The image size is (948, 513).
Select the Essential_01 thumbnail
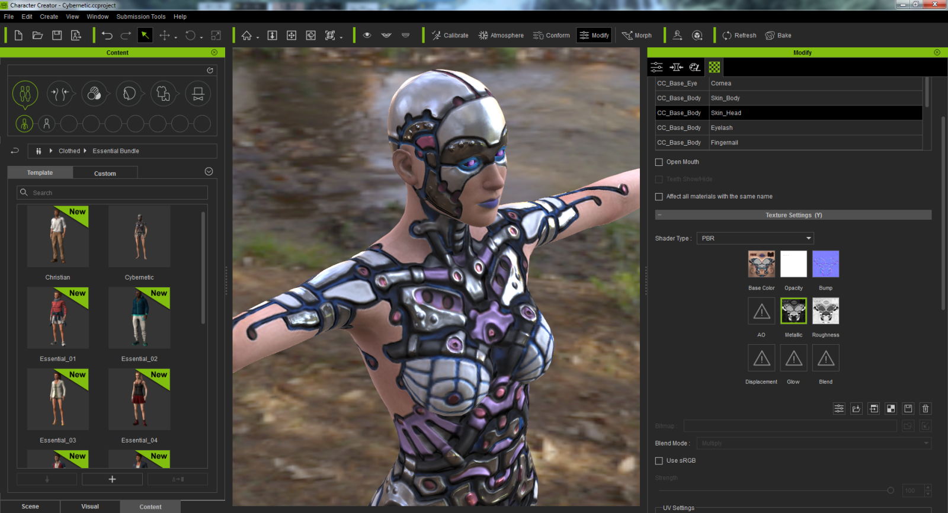tap(57, 318)
